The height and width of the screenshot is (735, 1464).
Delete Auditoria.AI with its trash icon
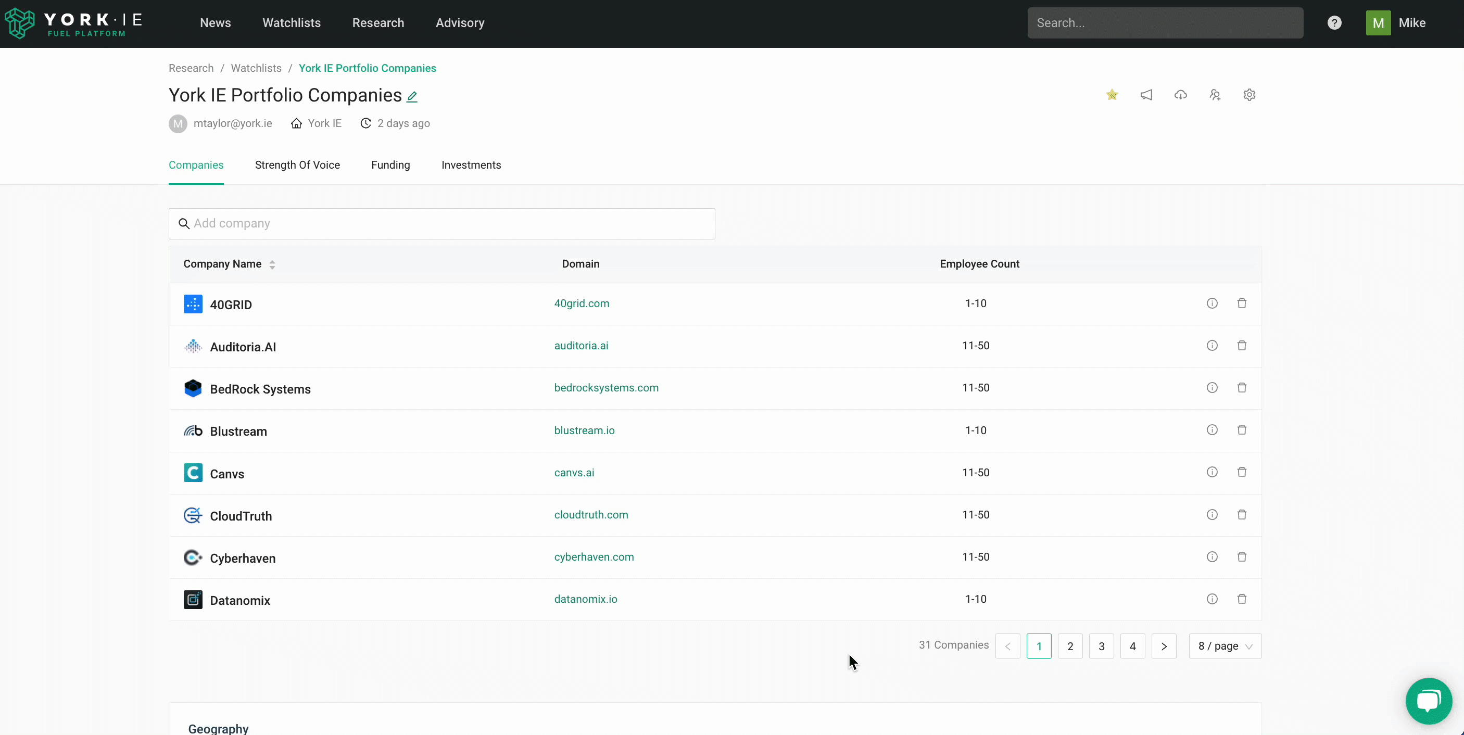coord(1242,346)
